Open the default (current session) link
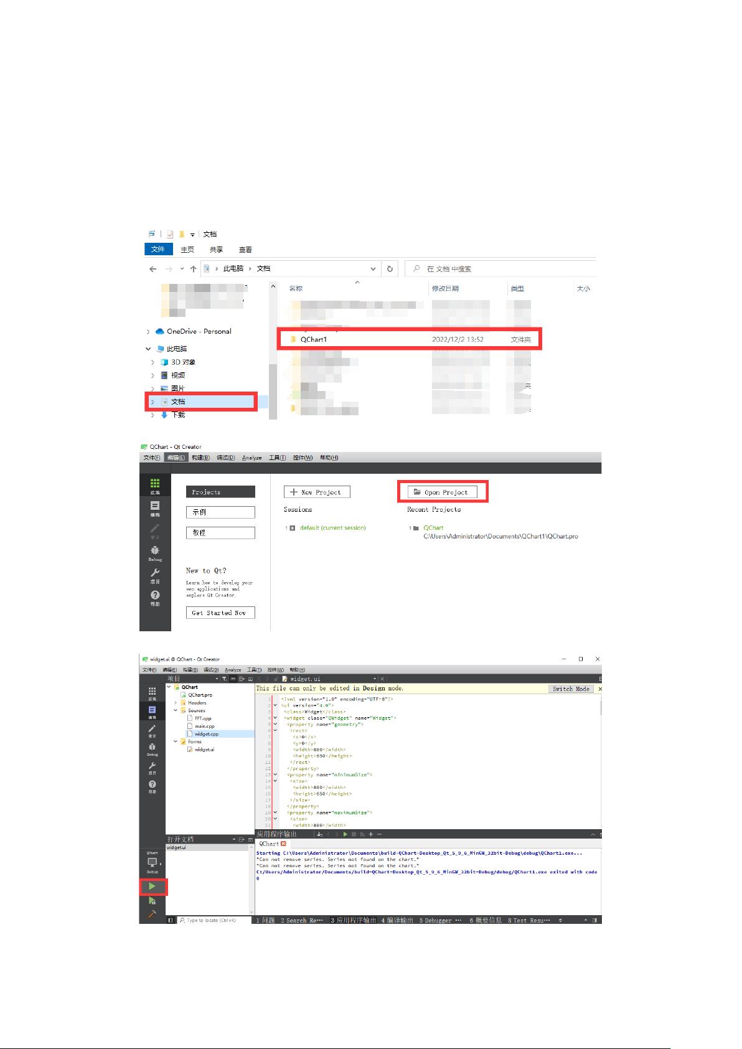742x1049 pixels. point(333,528)
